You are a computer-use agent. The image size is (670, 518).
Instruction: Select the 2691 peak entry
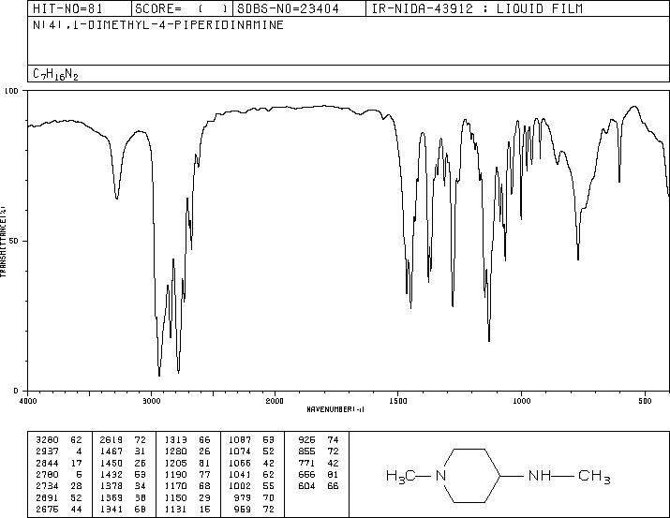[x=58, y=498]
